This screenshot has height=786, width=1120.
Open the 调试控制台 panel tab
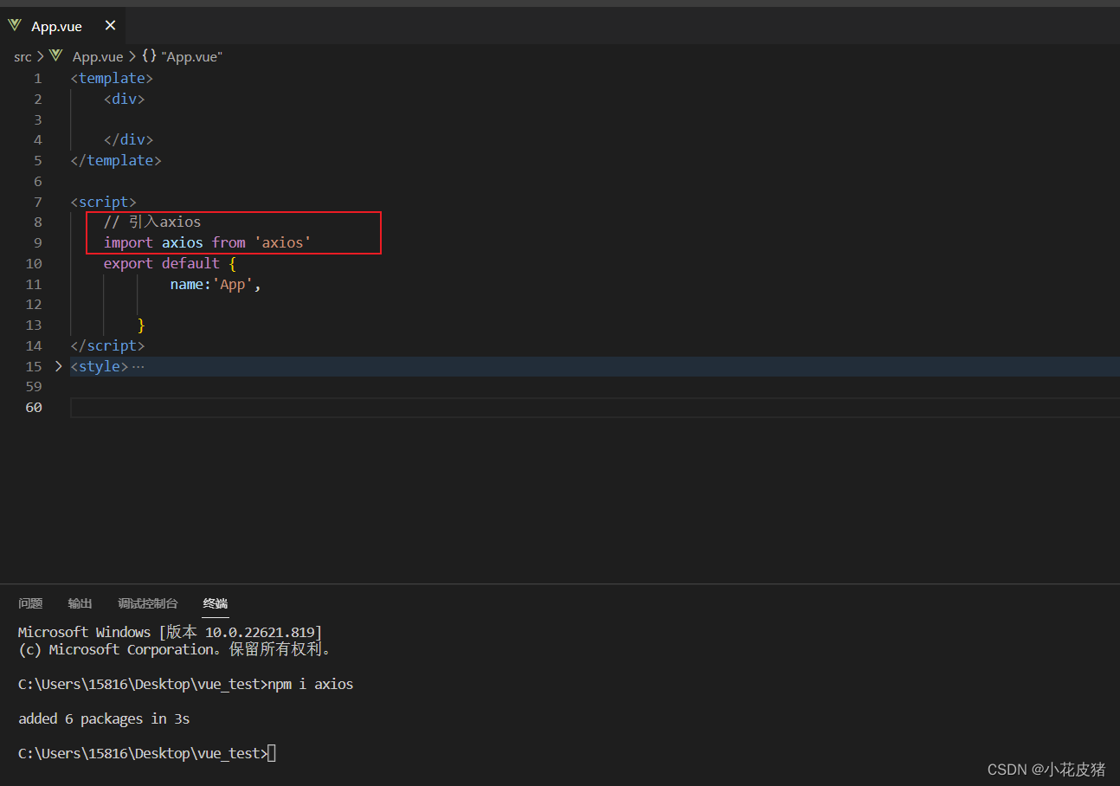click(148, 603)
